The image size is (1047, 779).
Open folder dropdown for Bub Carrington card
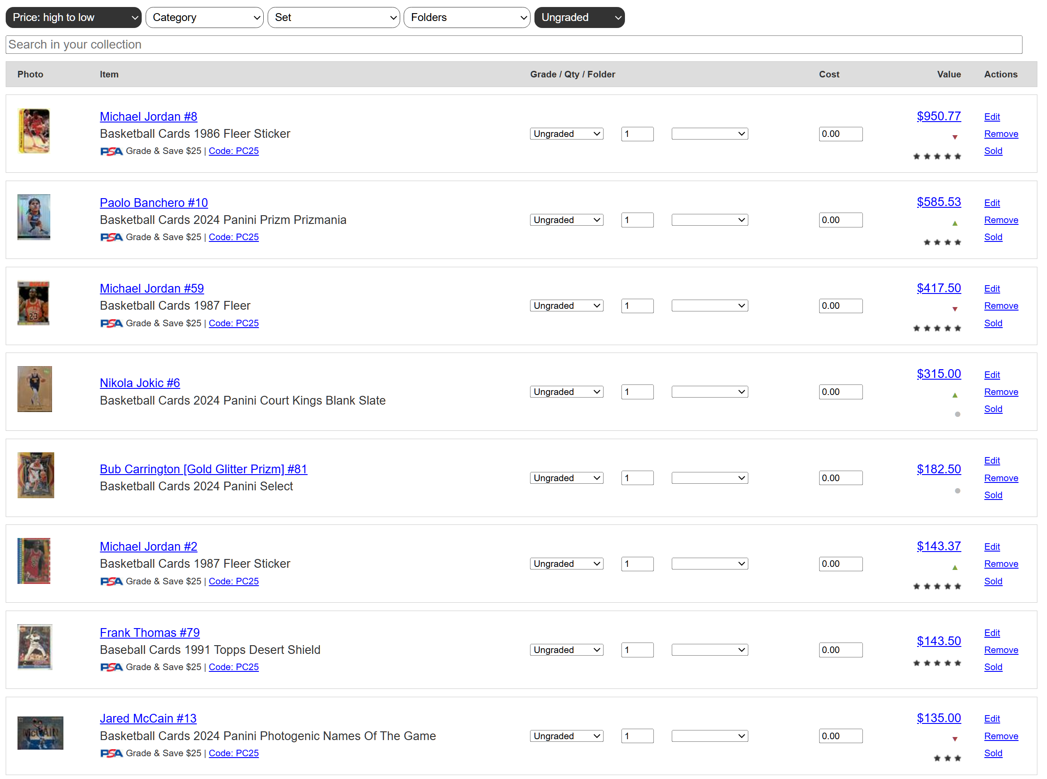(x=709, y=478)
